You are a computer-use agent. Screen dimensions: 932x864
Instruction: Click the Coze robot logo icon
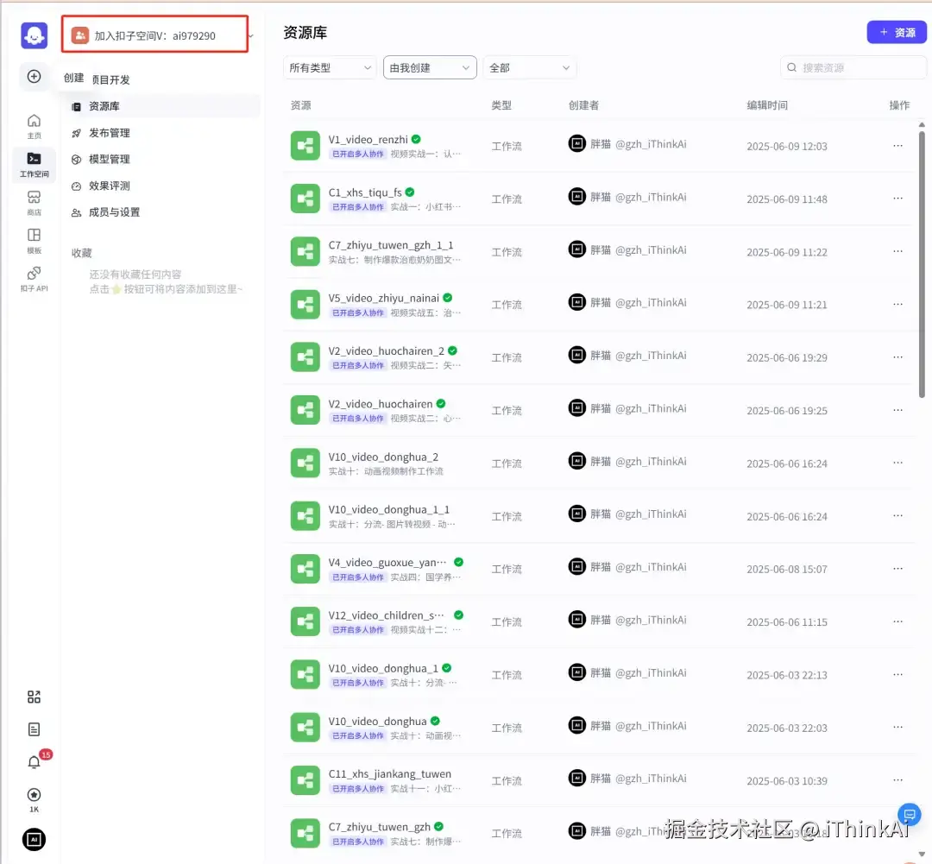coord(34,35)
